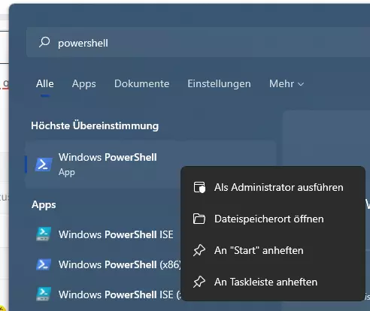This screenshot has height=311, width=370.
Task: Click the powershell search text field
Action: click(198, 42)
